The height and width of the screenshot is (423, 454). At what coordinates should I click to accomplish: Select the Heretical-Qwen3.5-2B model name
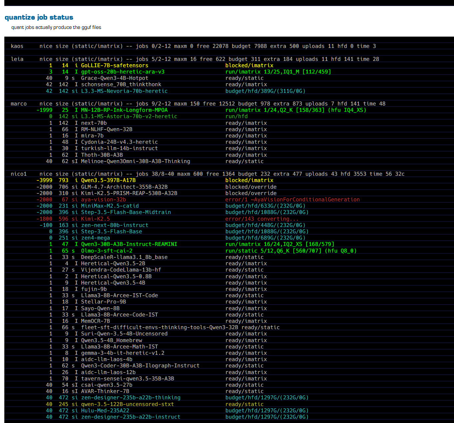pyautogui.click(x=113, y=264)
